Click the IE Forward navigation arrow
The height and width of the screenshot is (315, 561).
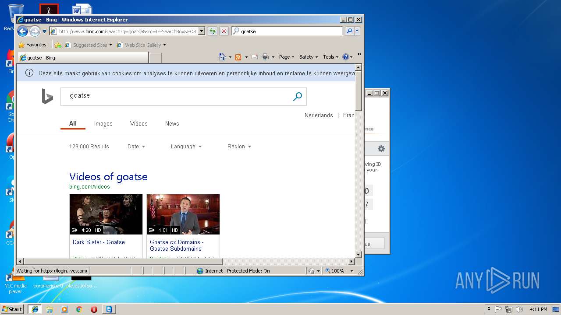coord(35,31)
